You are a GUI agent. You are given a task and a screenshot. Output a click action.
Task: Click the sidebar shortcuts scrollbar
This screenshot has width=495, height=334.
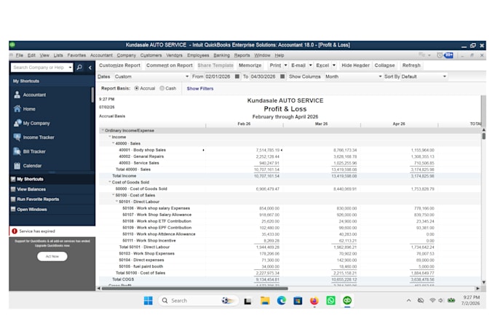[92, 95]
